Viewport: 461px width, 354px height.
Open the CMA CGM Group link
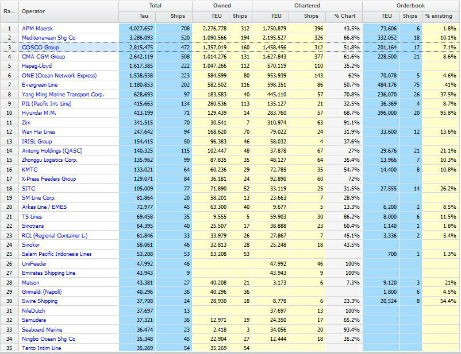[x=43, y=57]
